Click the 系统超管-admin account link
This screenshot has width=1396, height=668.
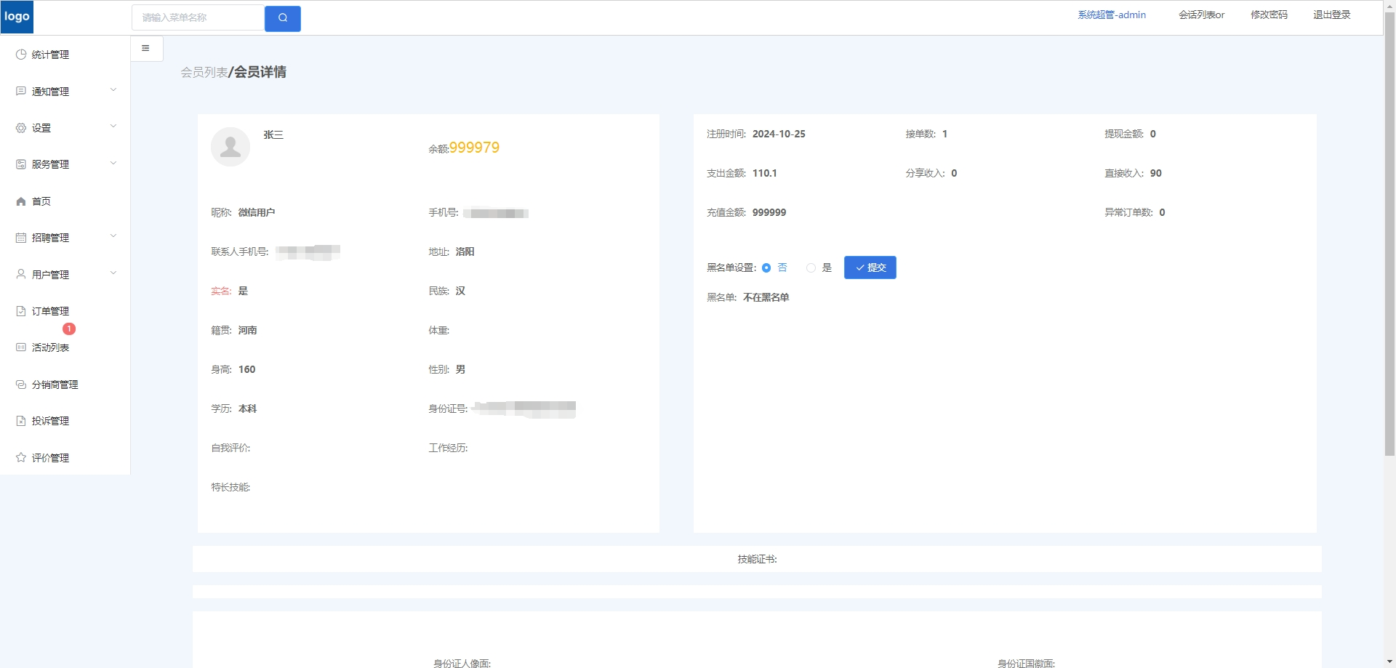pyautogui.click(x=1112, y=15)
